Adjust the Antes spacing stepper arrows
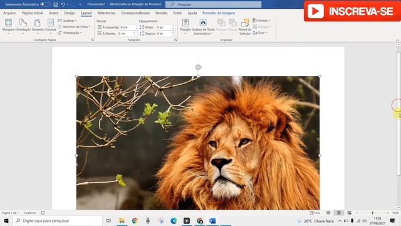 pos(174,27)
